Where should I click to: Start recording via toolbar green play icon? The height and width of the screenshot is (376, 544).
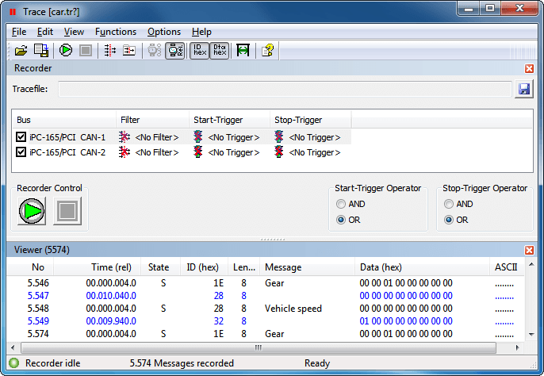pos(66,51)
